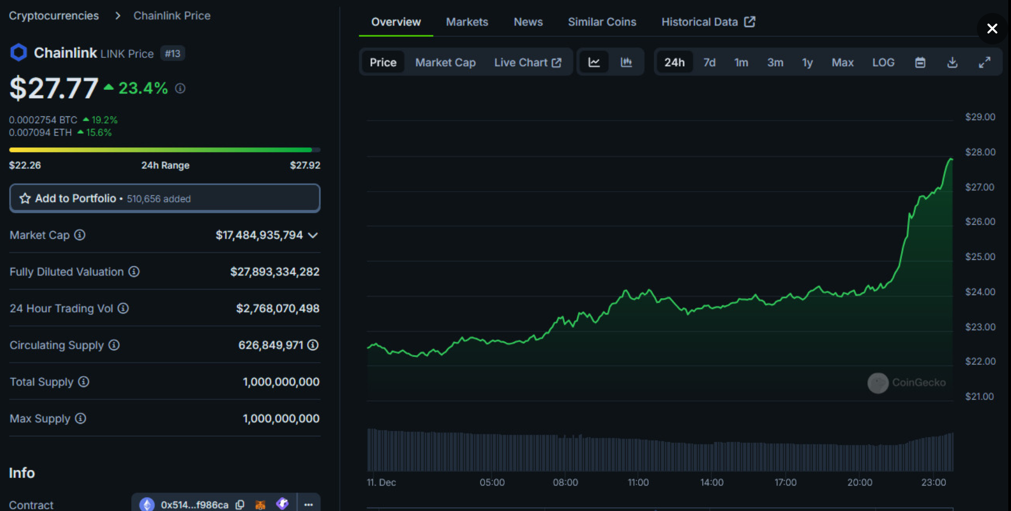Select the 7d time range

click(710, 62)
